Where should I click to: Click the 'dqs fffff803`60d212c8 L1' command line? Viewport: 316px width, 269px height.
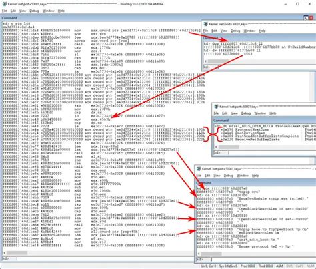tap(233, 43)
